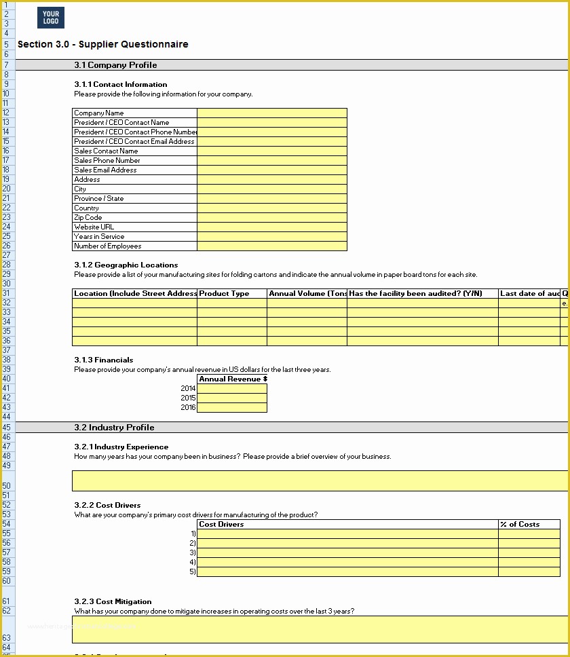Click the Sales Phone Number label cell
Screen dimensions: 570x657
pyautogui.click(x=134, y=160)
